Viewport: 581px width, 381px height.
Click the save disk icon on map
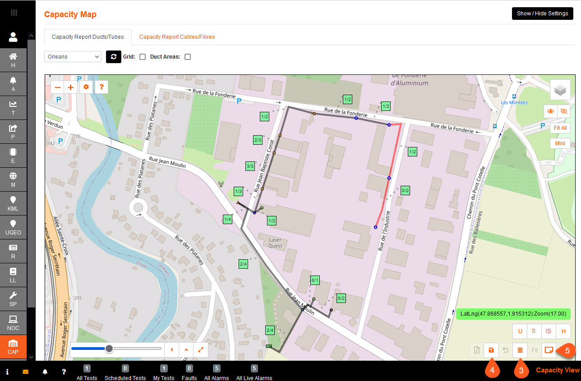491,350
